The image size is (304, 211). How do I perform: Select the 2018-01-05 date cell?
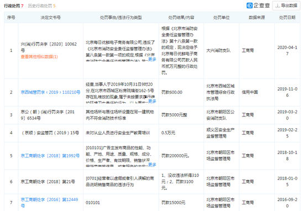pos(287,182)
